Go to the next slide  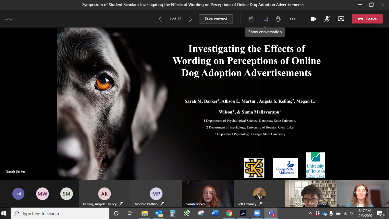click(190, 19)
